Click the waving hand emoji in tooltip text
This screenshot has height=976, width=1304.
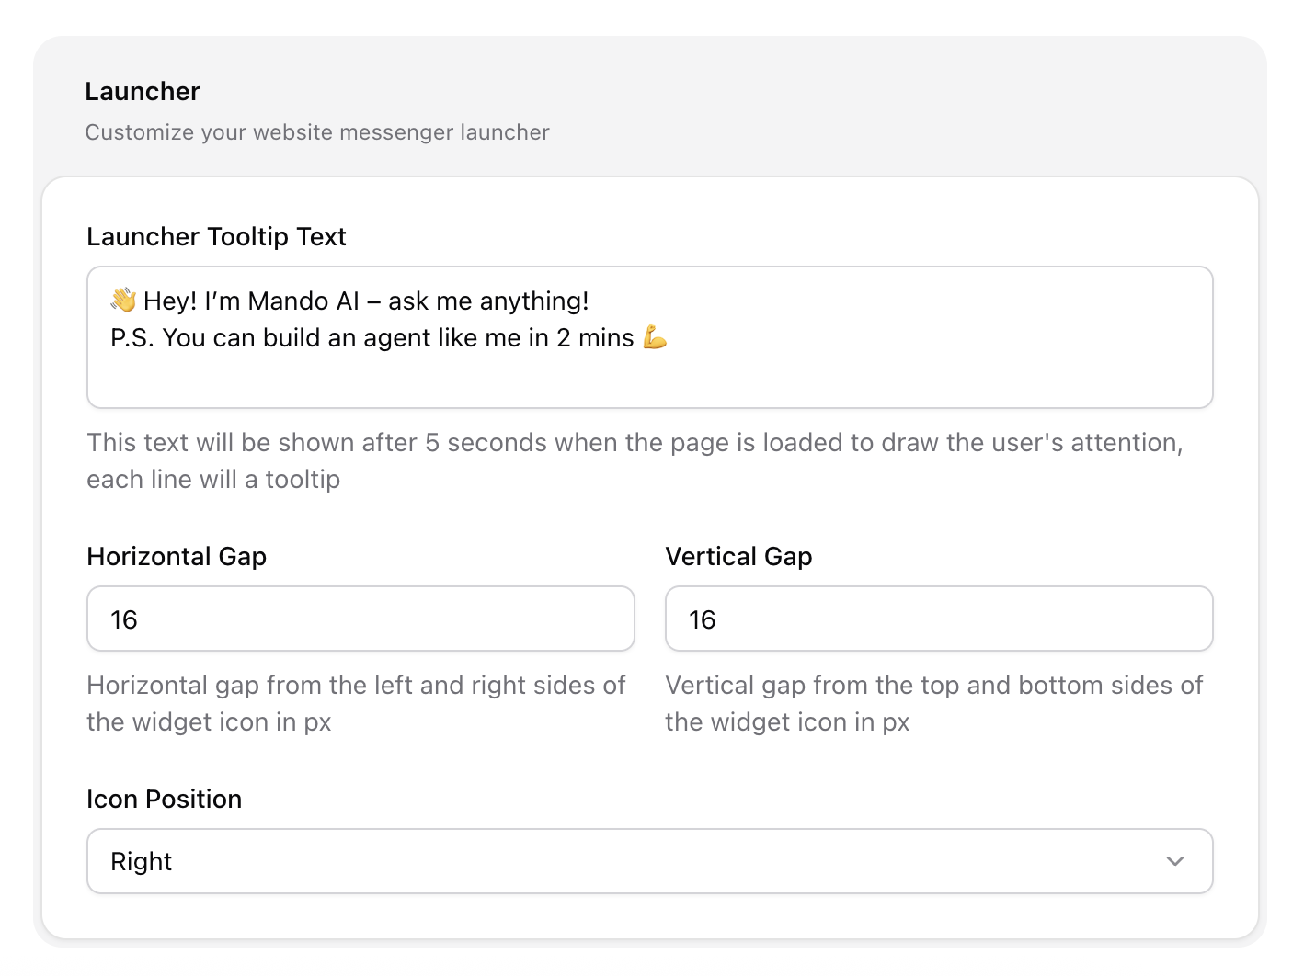coord(123,301)
